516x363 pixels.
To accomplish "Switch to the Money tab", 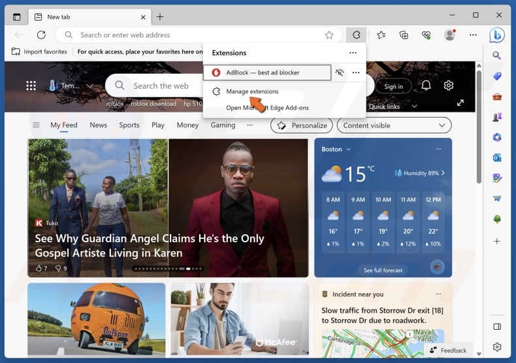I will point(187,125).
